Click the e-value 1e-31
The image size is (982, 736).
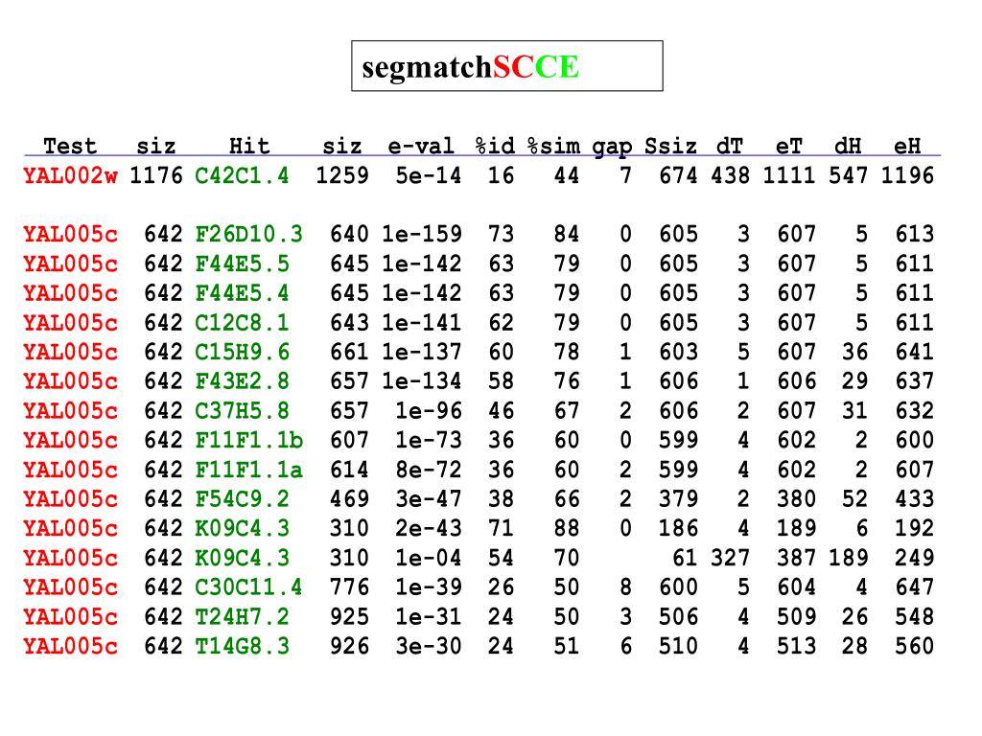[x=428, y=616]
